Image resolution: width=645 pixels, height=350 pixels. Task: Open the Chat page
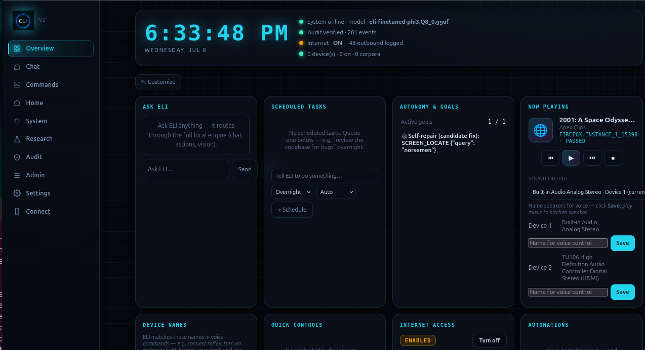51,67
